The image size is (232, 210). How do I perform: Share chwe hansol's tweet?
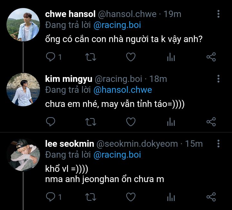[x=211, y=57]
